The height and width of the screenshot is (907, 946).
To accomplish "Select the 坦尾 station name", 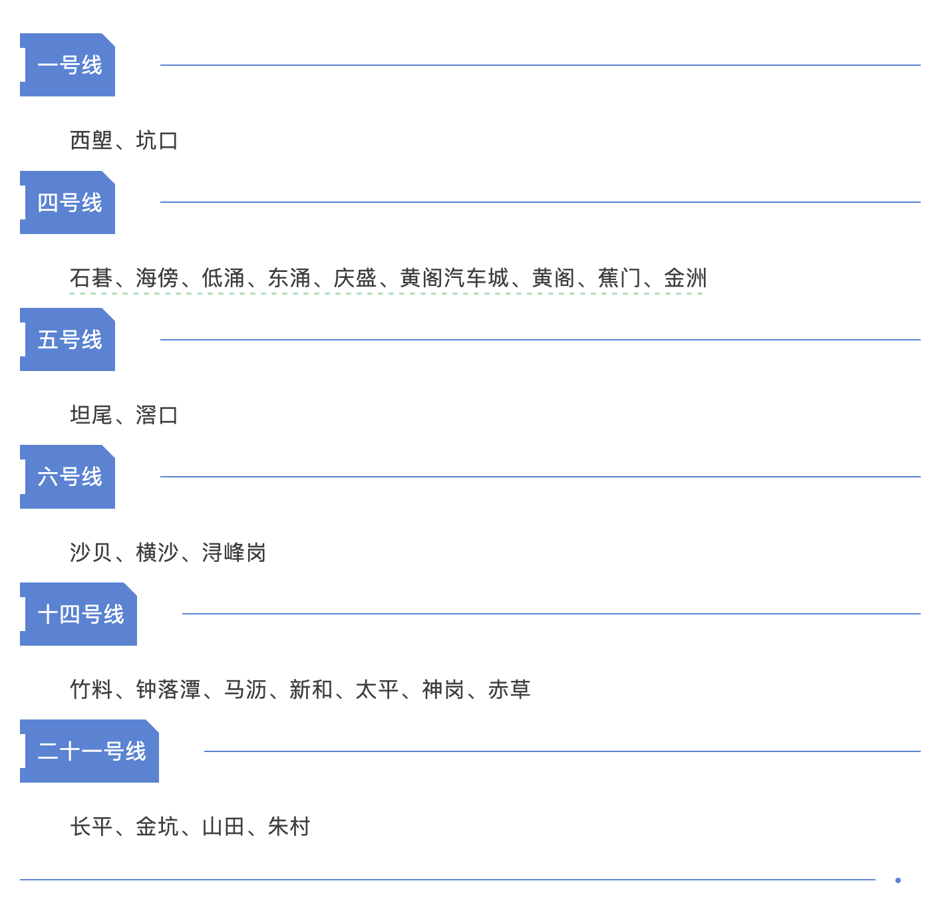I will tap(91, 416).
